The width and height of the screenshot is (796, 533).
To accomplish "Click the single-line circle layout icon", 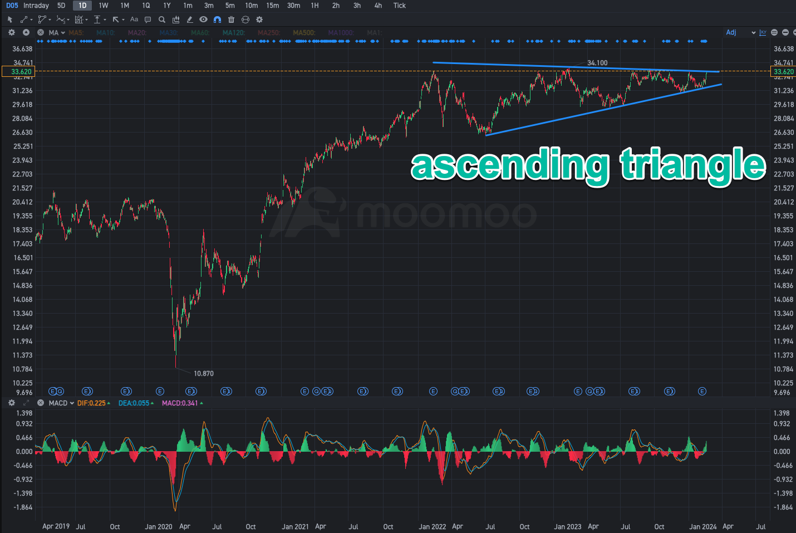I will pyautogui.click(x=785, y=32).
